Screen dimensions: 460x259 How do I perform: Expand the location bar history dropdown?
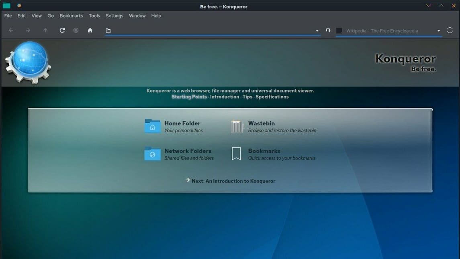(317, 30)
